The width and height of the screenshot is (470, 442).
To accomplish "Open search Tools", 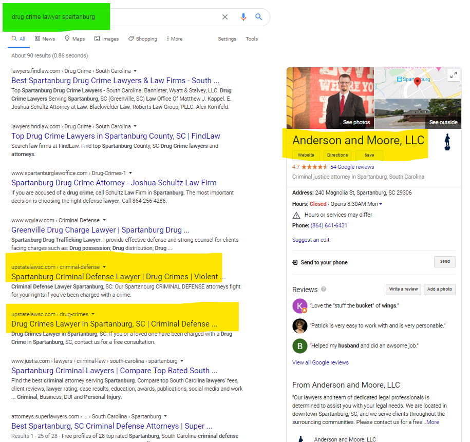I will [252, 39].
